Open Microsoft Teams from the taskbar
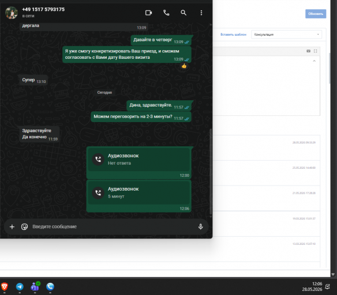The image size is (337, 295). [35, 286]
